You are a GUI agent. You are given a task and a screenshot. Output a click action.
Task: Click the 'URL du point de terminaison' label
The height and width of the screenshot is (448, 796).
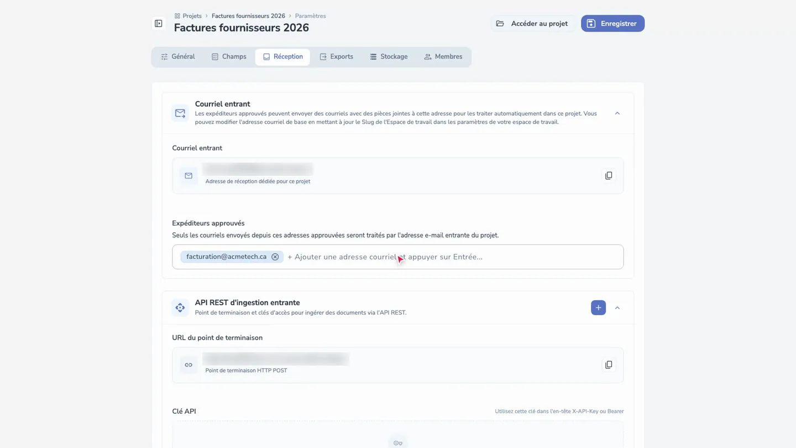pos(217,338)
